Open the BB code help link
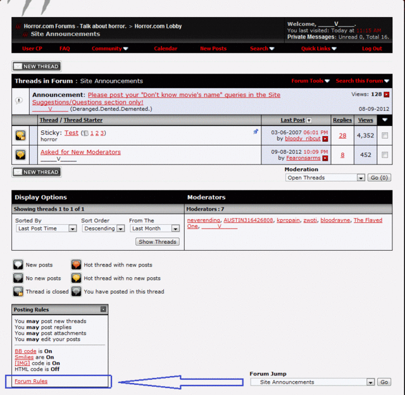 pos(25,351)
